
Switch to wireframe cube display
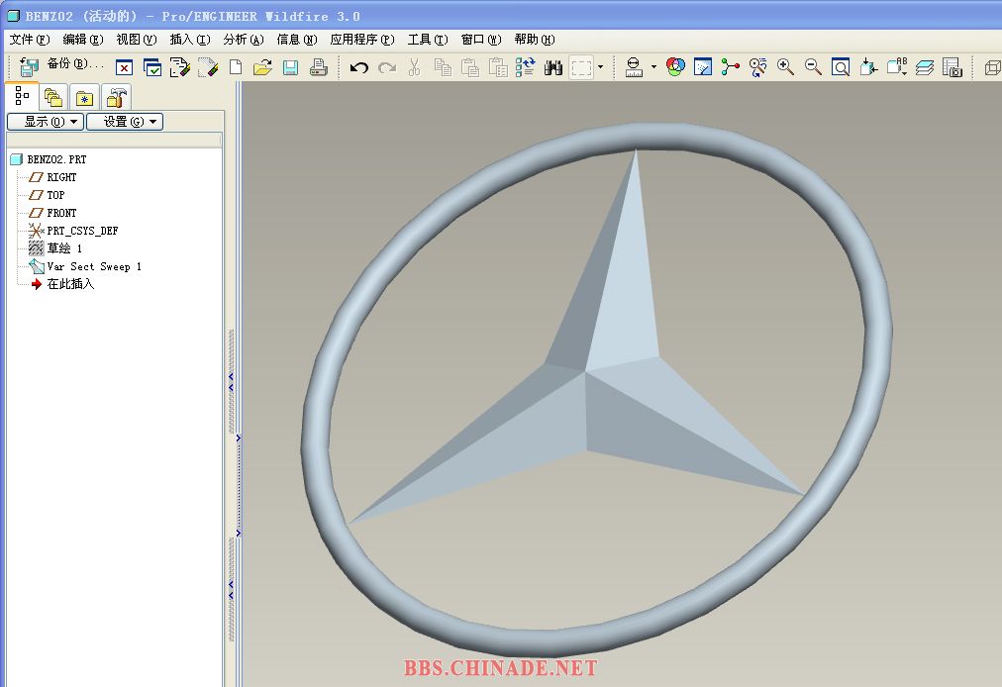pyautogui.click(x=992, y=67)
